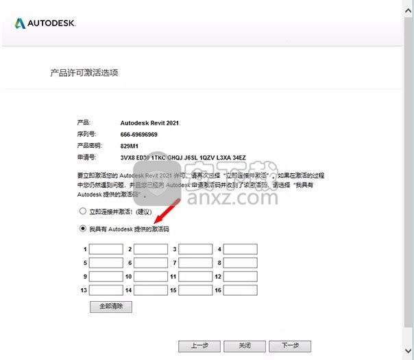Image resolution: width=414 pixels, height=360 pixels.
Task: Click the Autodesk Revit 2021 product name
Action: click(149, 123)
